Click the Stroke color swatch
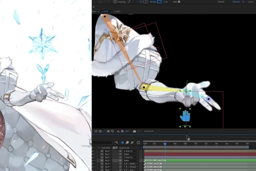 click(x=159, y=2)
